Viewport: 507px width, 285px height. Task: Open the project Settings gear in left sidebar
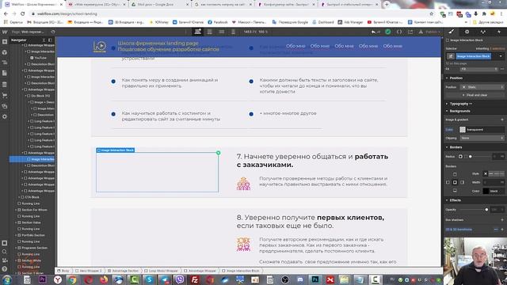(5, 116)
